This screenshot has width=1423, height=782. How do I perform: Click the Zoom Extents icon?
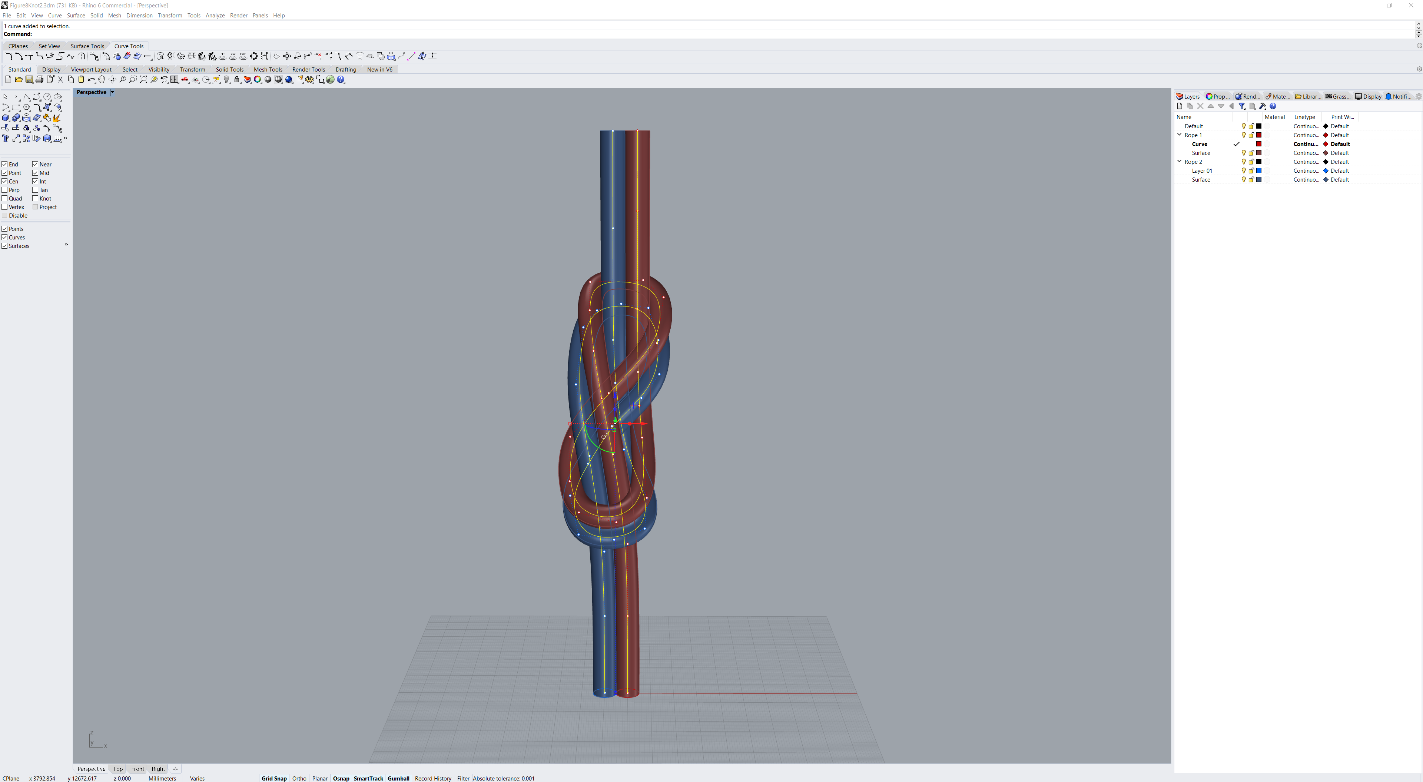click(x=143, y=80)
